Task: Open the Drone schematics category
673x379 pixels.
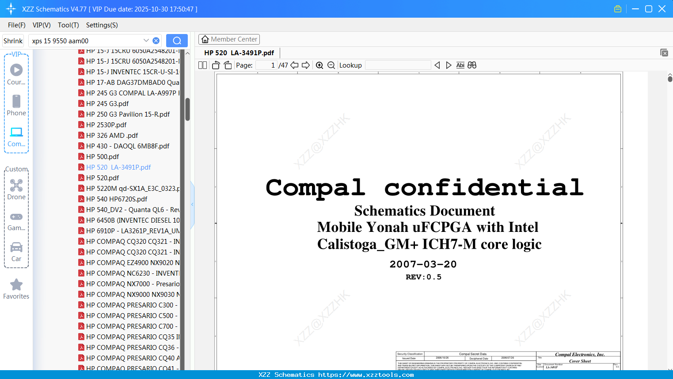Action: [16, 189]
